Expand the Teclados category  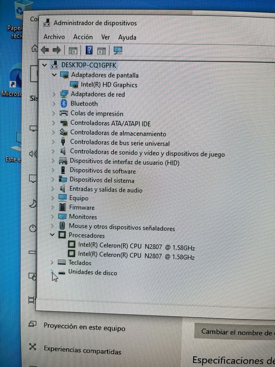pos(52,262)
